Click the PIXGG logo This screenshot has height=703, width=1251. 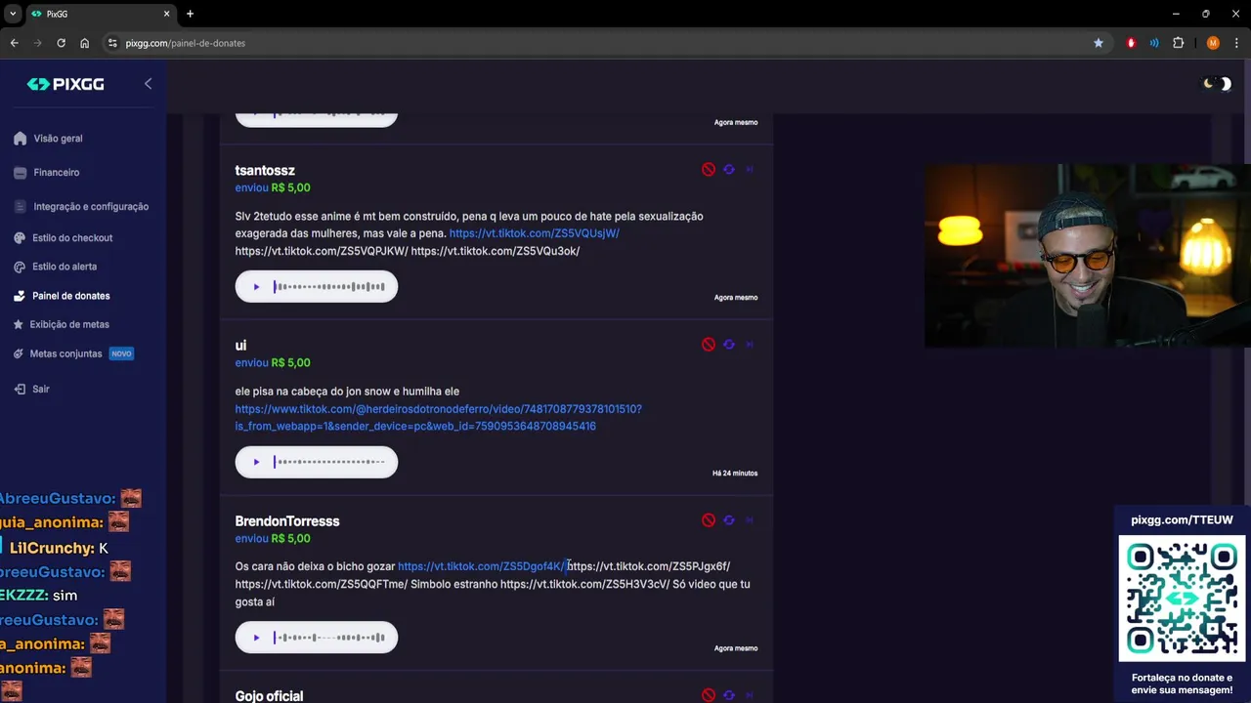pos(65,84)
